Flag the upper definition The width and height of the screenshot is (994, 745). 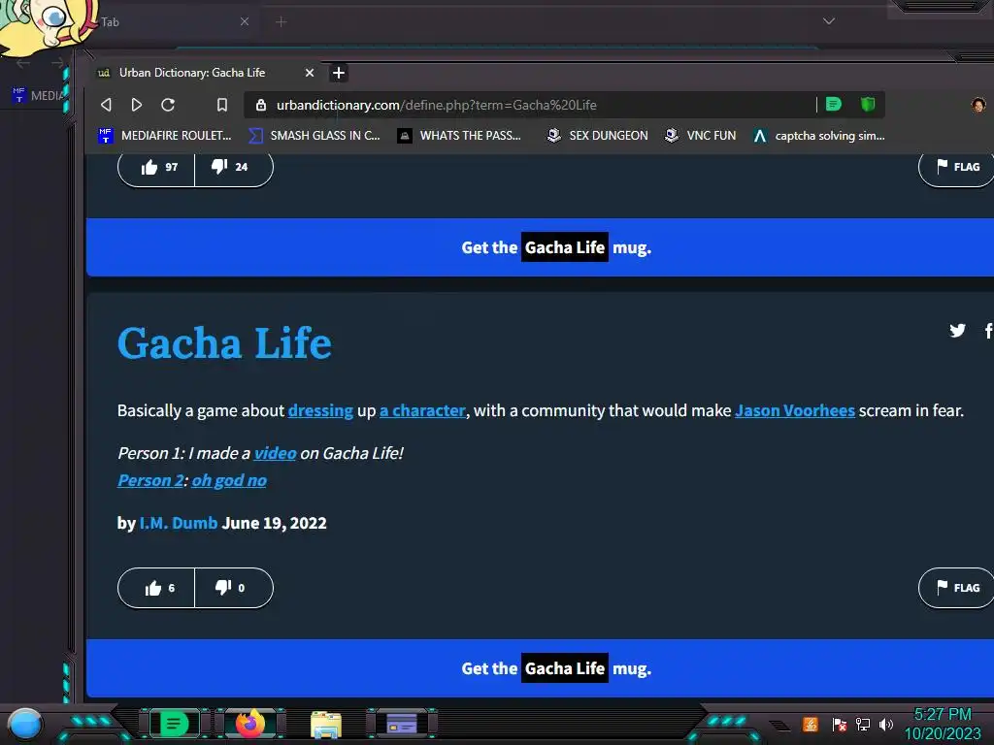(956, 167)
